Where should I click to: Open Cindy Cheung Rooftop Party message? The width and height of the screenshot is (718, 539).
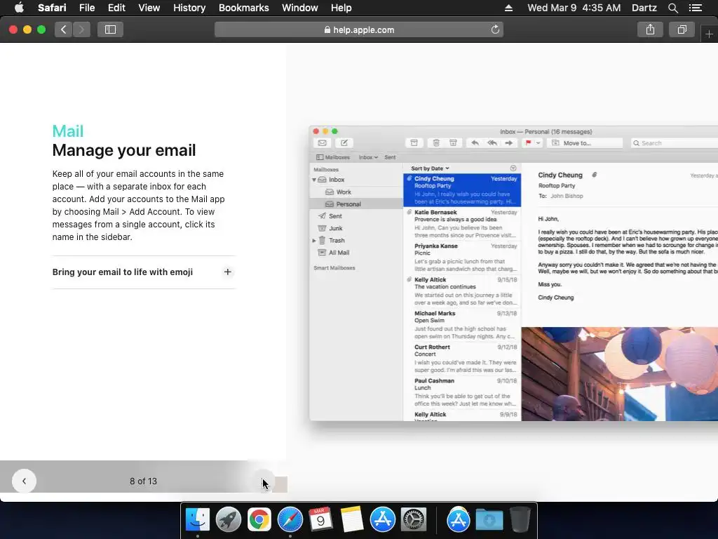coord(462,189)
